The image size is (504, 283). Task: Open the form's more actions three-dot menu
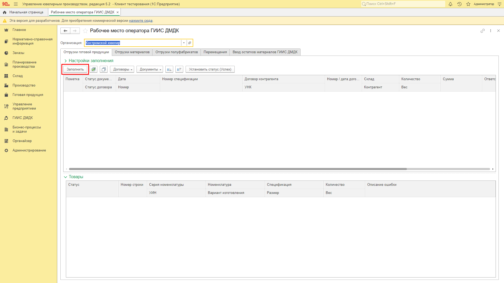click(491, 31)
